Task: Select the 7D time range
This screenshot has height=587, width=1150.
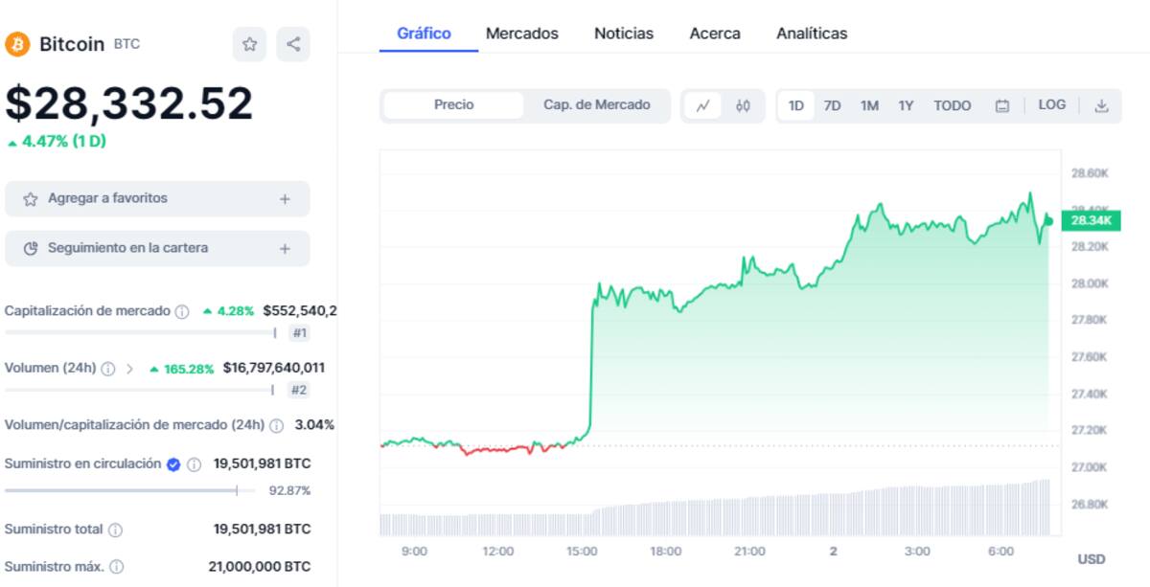Action: pyautogui.click(x=832, y=106)
